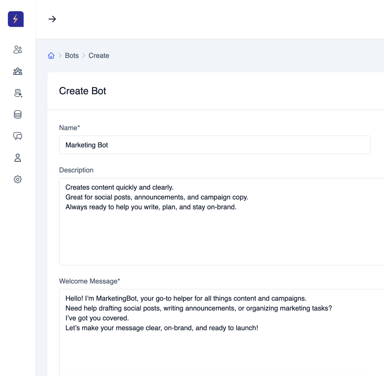Open the three-person Teams icon in sidebar

(x=18, y=71)
